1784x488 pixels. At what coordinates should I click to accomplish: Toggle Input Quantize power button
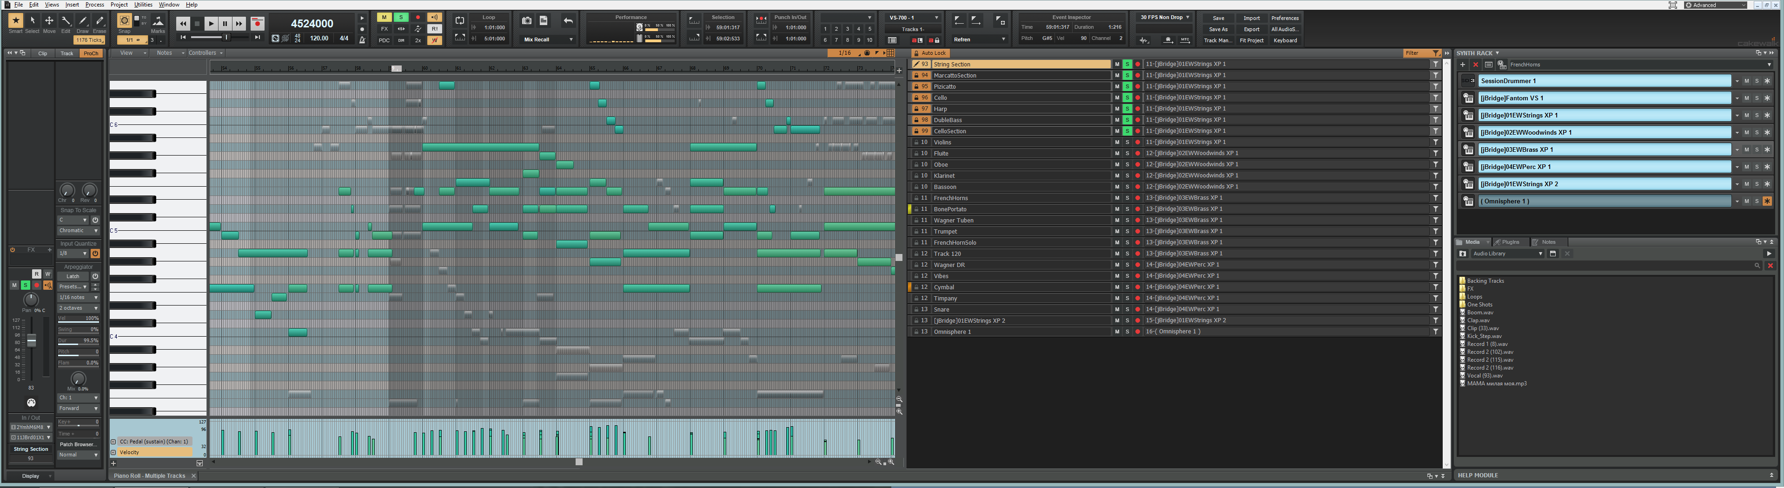[x=95, y=254]
